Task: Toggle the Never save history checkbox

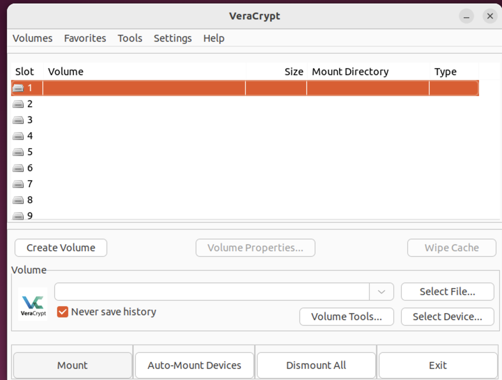Action: [x=63, y=312]
